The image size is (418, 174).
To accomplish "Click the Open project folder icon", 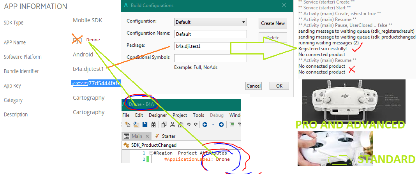I will [136, 125].
